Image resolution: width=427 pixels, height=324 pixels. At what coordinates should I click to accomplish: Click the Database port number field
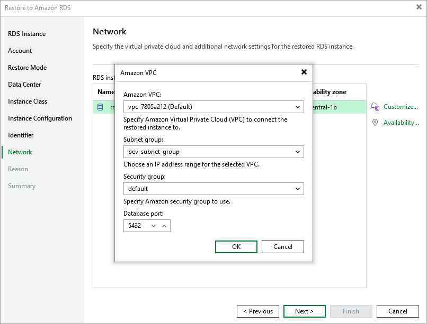pyautogui.click(x=136, y=226)
